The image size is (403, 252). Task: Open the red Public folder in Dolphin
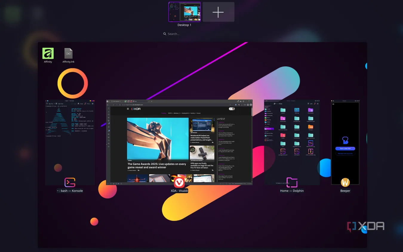point(283,136)
